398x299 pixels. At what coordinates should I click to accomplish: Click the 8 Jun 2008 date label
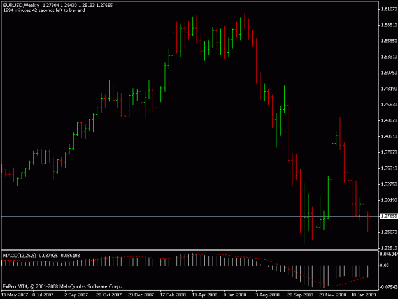point(235,295)
